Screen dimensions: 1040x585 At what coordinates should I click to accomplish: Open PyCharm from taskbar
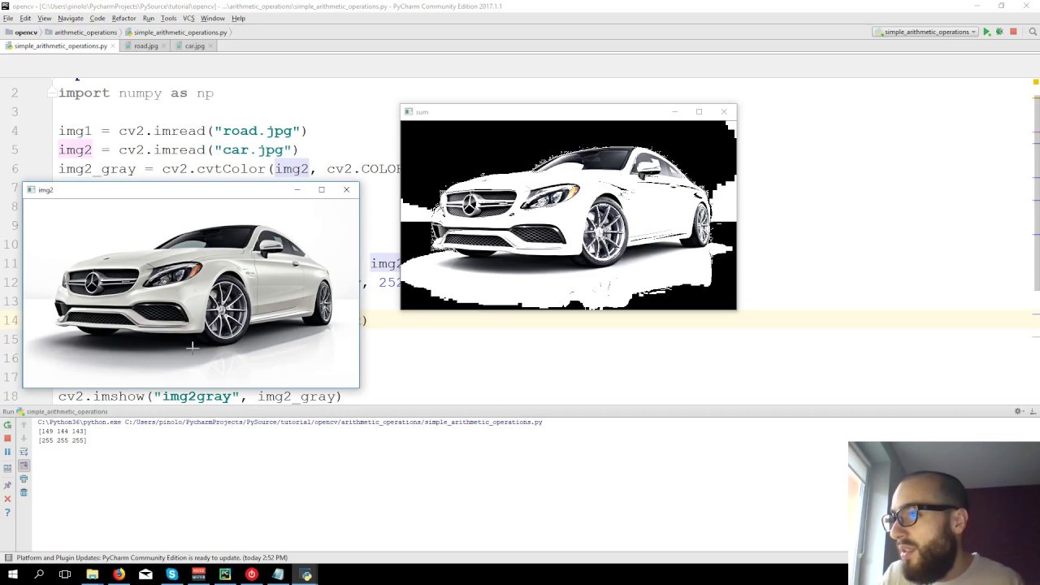(225, 574)
